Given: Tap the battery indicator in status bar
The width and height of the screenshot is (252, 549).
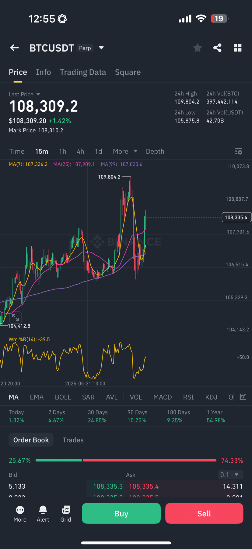Looking at the screenshot, I should [x=219, y=19].
